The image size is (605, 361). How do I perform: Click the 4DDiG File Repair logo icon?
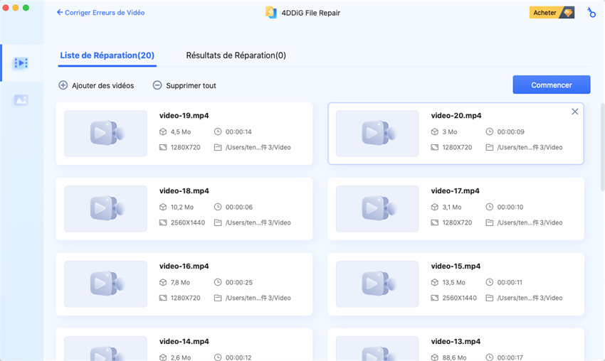tap(271, 13)
